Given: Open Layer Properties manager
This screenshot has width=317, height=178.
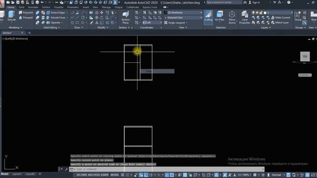Looking at the screenshot, I should (x=245, y=17).
